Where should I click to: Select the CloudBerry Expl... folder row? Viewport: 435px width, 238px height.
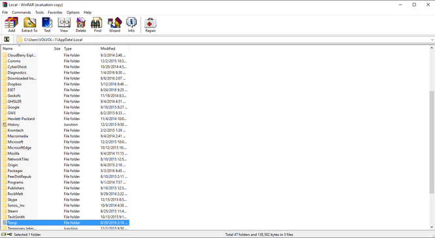(x=65, y=55)
